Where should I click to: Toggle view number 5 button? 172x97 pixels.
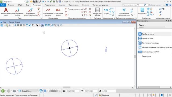pos(53,91)
